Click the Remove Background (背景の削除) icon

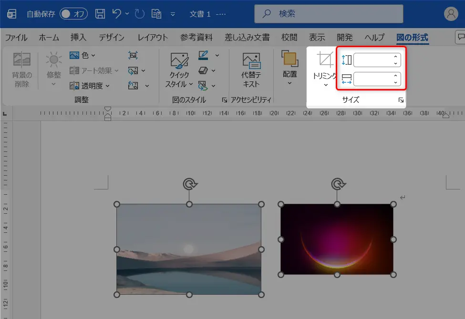point(21,70)
